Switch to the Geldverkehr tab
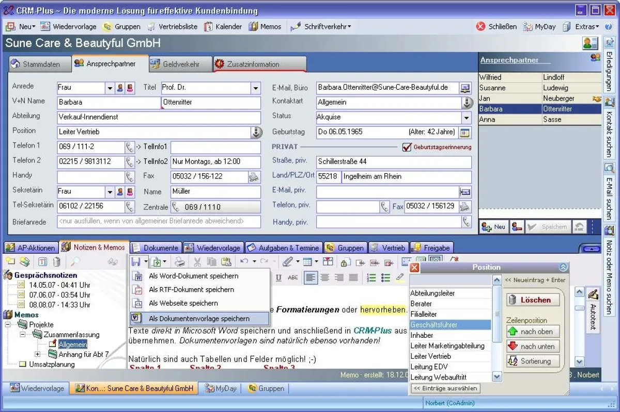The image size is (620, 412). tap(180, 64)
